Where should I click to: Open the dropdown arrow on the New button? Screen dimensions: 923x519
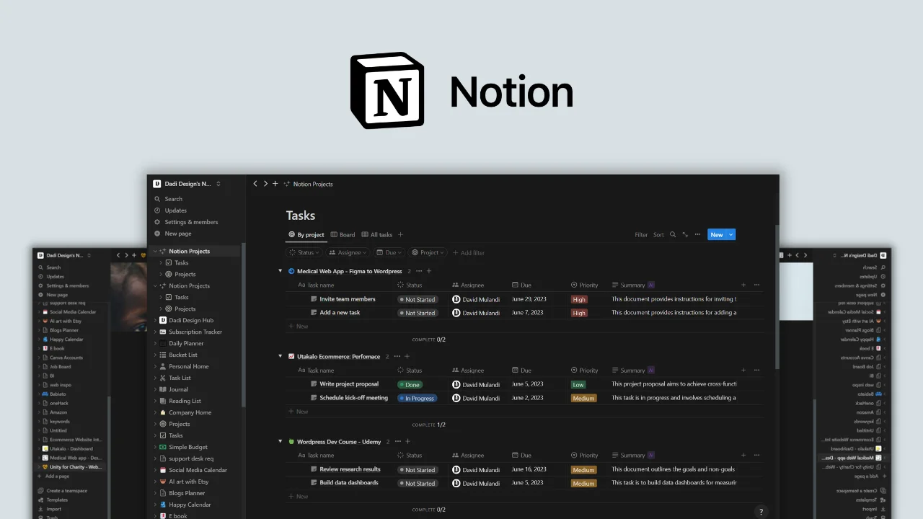[x=731, y=234]
